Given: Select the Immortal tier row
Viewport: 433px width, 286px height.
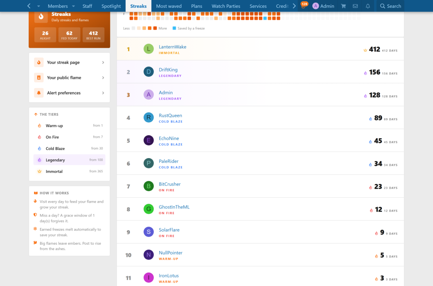Looking at the screenshot, I should point(69,171).
